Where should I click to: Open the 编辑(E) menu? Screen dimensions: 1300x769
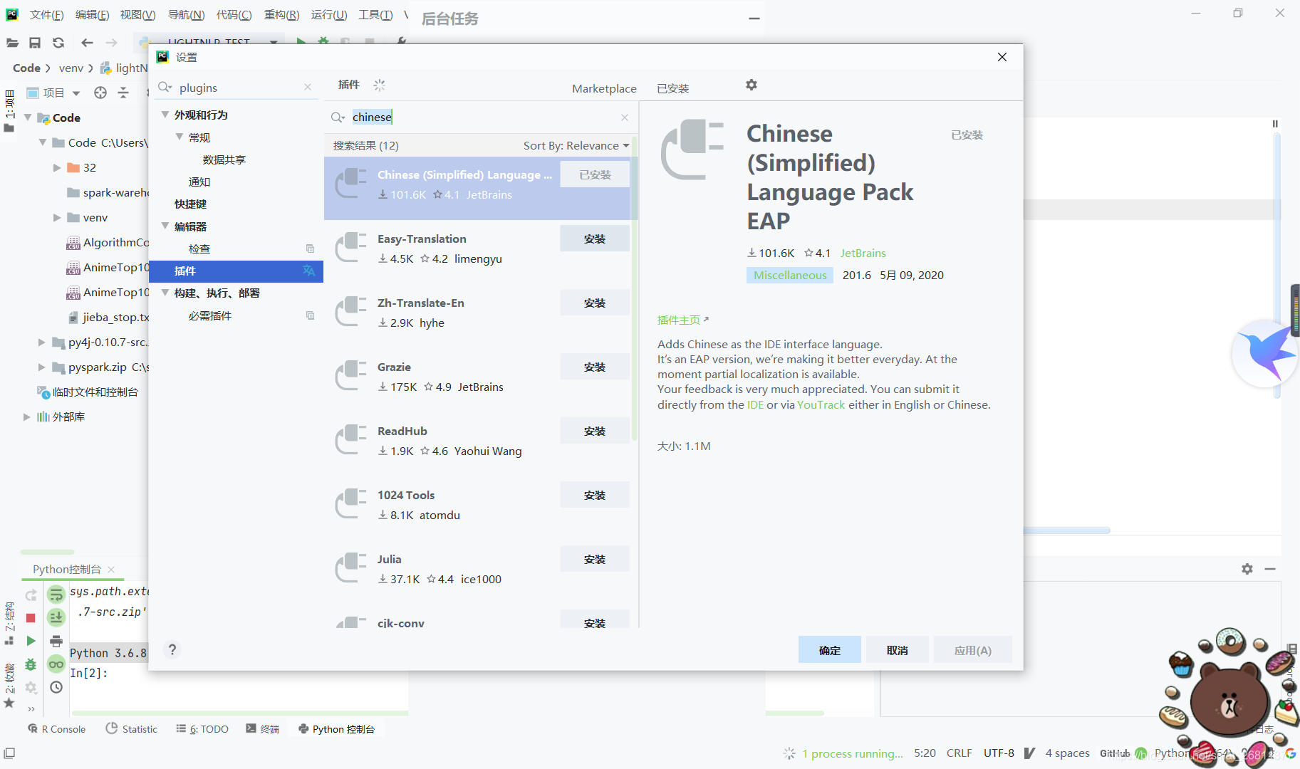coord(93,15)
